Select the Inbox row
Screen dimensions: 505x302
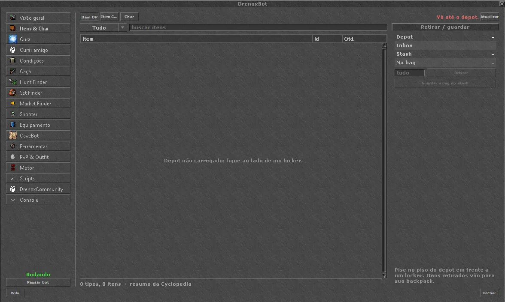coord(445,45)
